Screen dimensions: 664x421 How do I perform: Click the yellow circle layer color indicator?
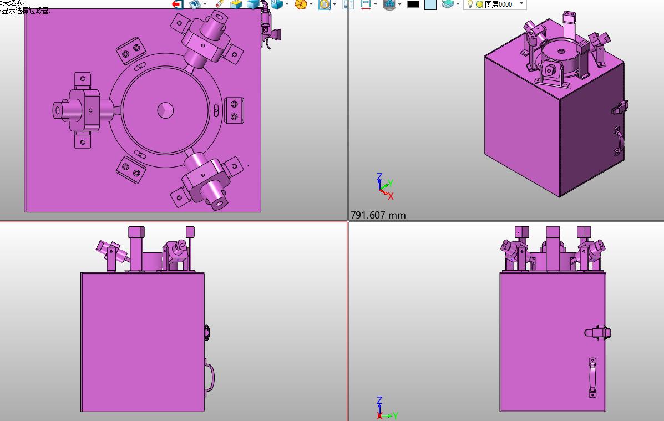tap(479, 4)
